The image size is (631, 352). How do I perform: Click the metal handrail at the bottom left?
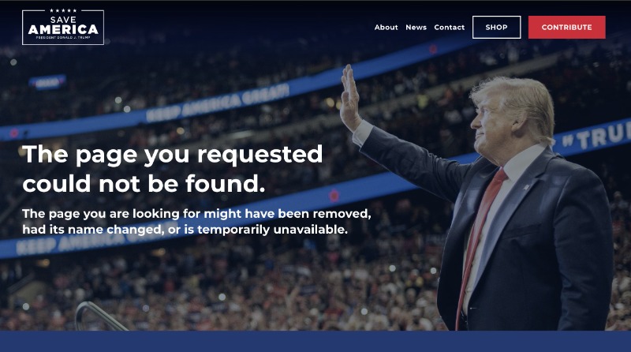pyautogui.click(x=101, y=316)
